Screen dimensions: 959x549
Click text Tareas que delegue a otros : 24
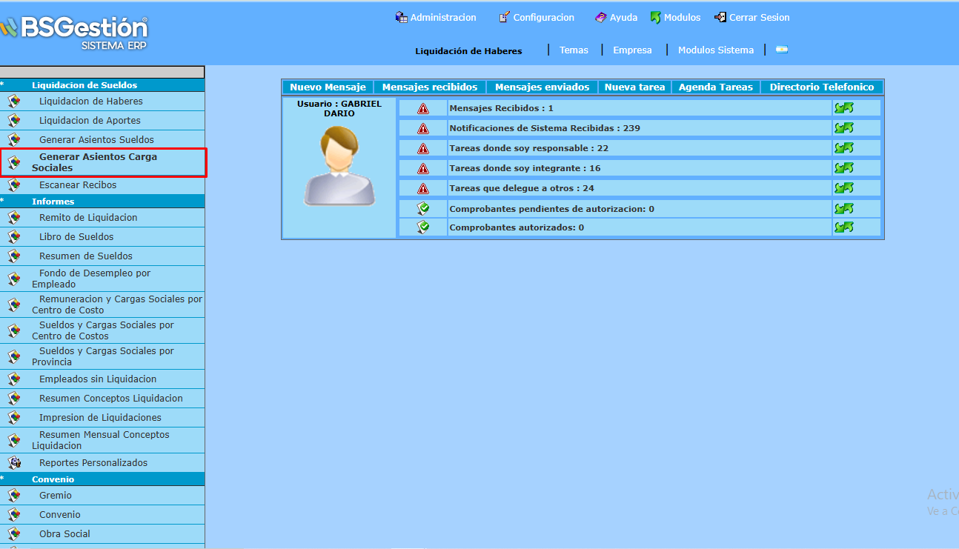(x=522, y=188)
